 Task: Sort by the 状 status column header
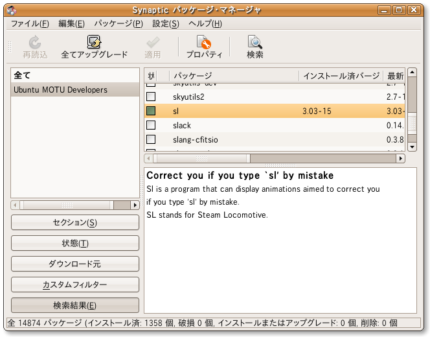150,75
